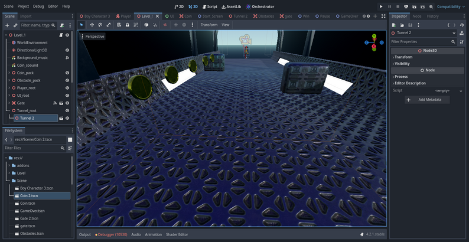This screenshot has height=242, width=469.
Task: Instantiate child scene link icon
Action: pos(15,25)
